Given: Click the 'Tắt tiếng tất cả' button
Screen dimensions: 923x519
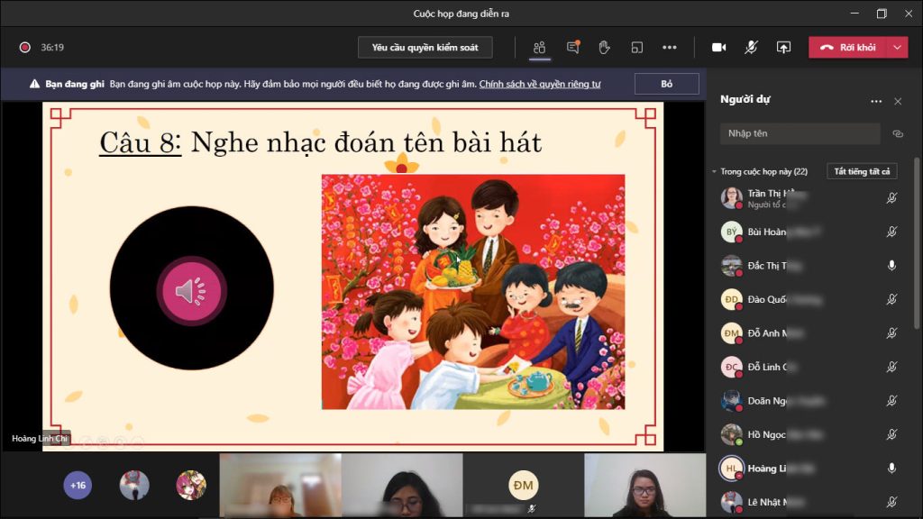Looking at the screenshot, I should click(862, 171).
